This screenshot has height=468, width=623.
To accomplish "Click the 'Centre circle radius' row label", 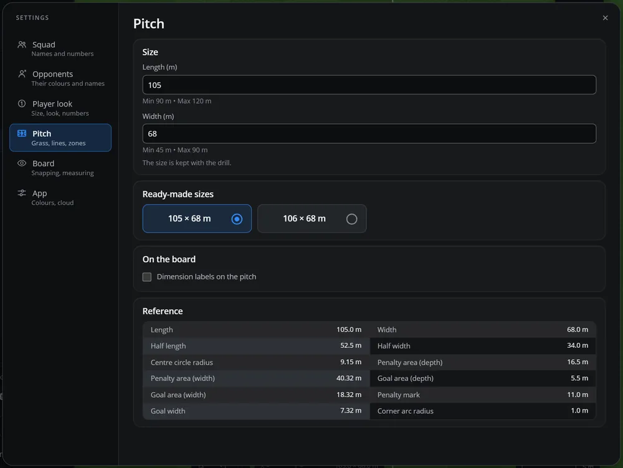I will pos(181,362).
